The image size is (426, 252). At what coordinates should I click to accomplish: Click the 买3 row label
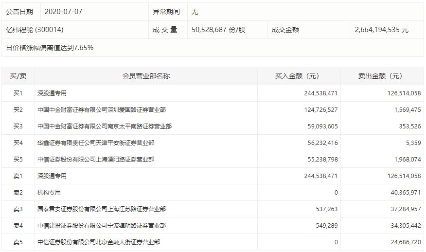click(18, 126)
